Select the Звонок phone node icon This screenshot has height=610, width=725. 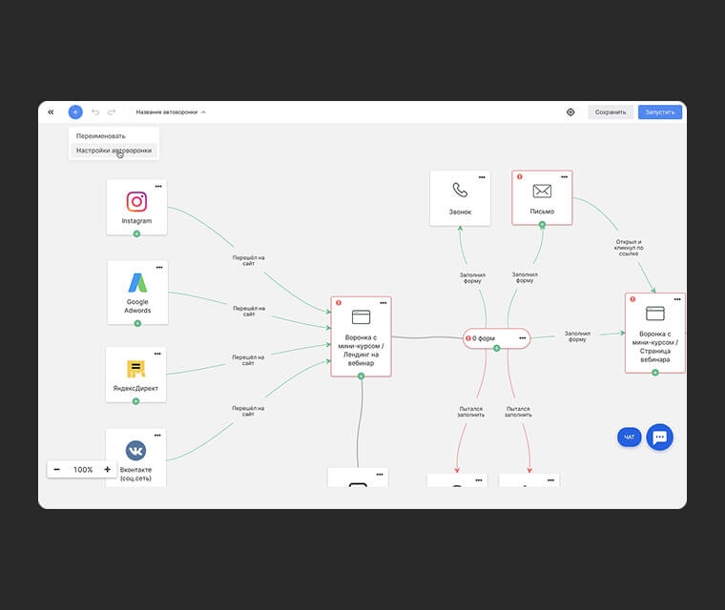460,191
